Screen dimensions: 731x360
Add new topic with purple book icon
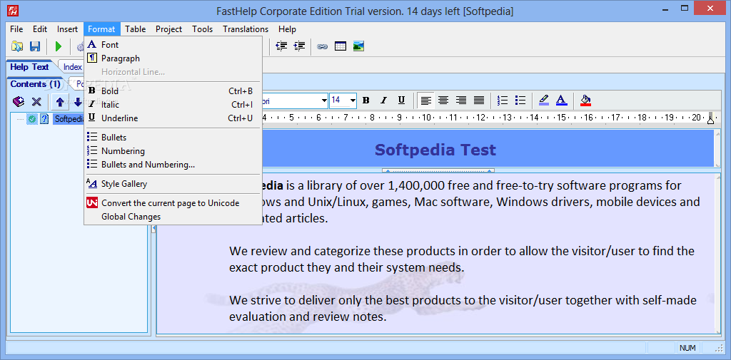point(18,101)
